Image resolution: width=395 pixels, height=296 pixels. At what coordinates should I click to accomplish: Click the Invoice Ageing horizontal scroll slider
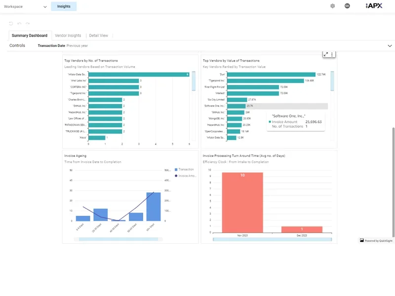[116, 239]
